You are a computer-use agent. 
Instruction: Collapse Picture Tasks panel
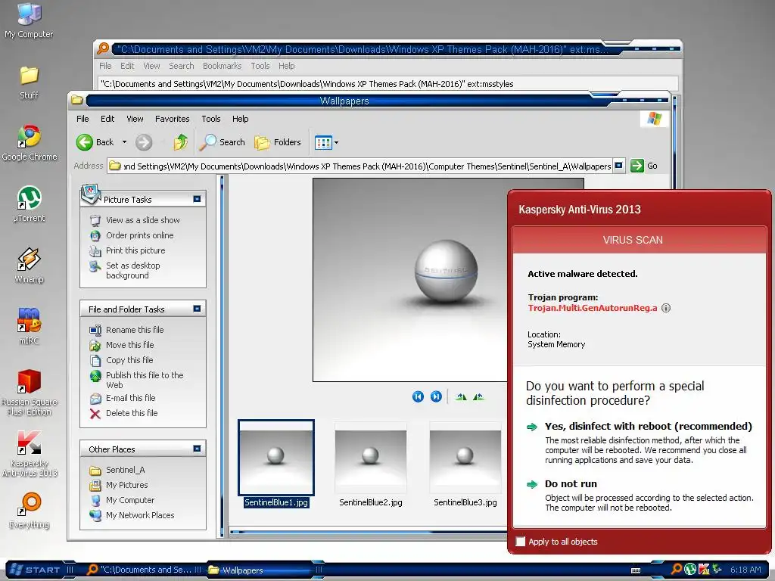tap(197, 199)
